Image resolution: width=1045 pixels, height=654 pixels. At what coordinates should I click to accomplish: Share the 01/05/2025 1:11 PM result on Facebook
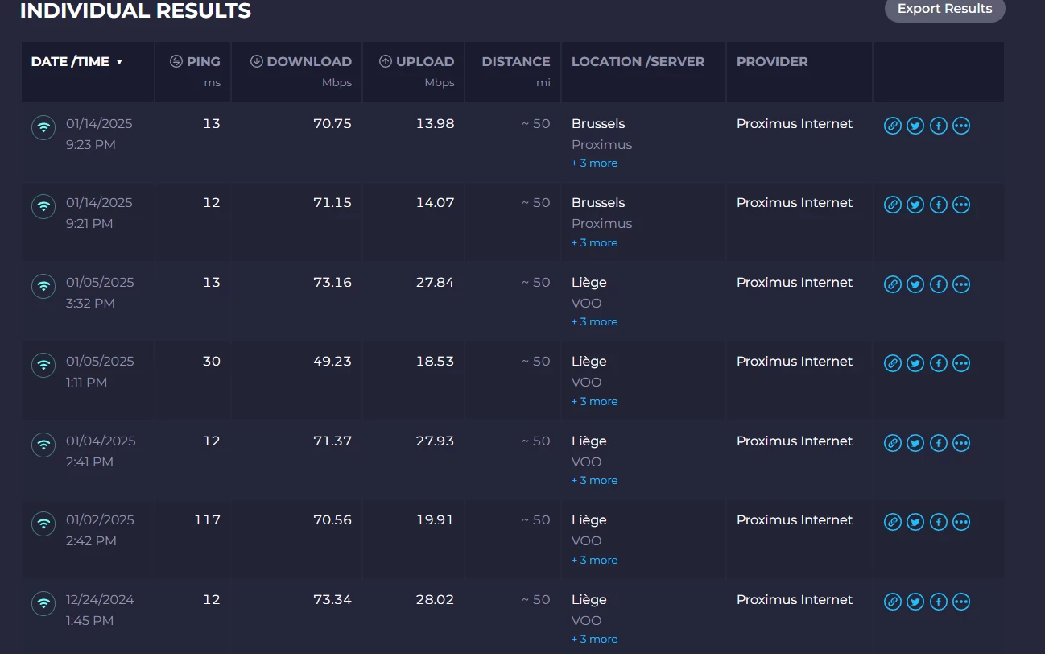pos(938,363)
